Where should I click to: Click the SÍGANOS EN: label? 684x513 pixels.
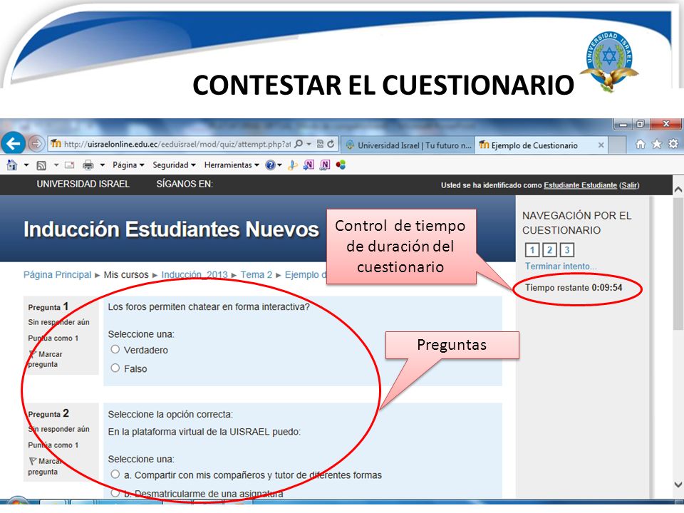coord(185,184)
